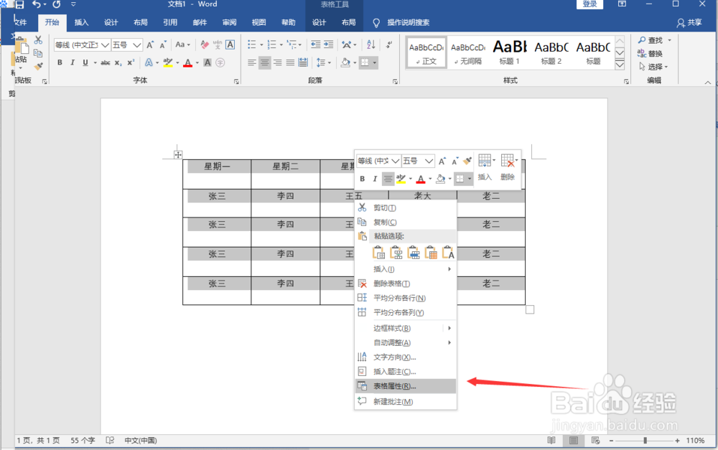718x450 pixels.
Task: Select the bullet list icon
Action: point(253,44)
